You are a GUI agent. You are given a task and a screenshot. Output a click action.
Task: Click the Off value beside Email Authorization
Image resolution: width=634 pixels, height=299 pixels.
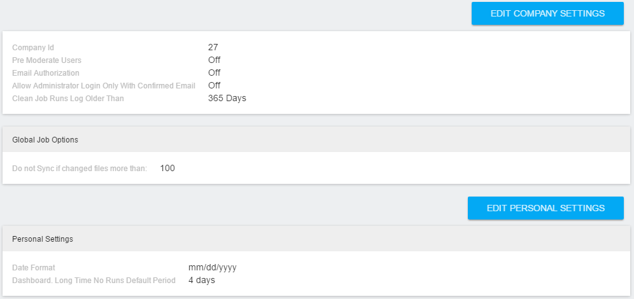tap(214, 73)
